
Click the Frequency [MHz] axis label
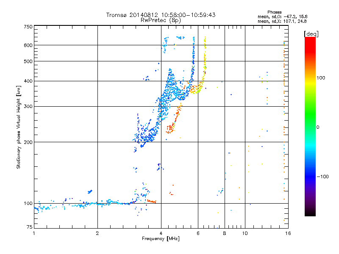coord(161,239)
